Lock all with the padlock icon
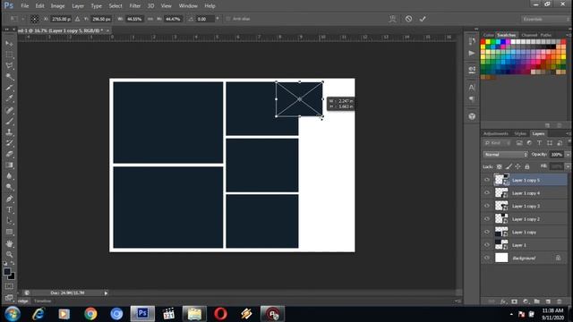Image resolution: width=573 pixels, height=322 pixels. 527,167
